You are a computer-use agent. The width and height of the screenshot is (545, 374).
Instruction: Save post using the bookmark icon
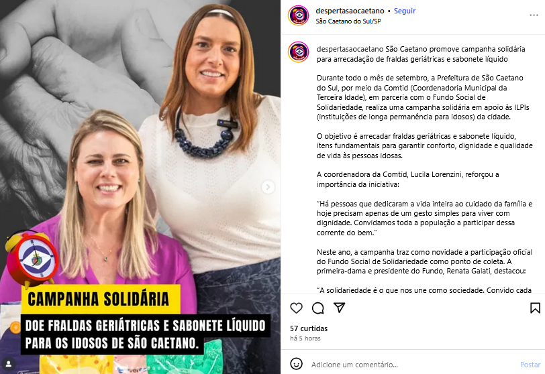click(x=535, y=308)
